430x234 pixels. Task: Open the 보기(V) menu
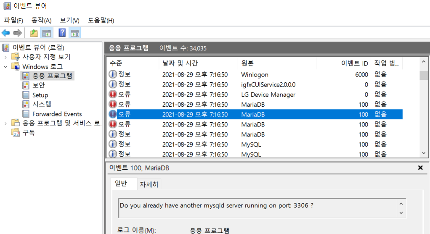point(70,20)
